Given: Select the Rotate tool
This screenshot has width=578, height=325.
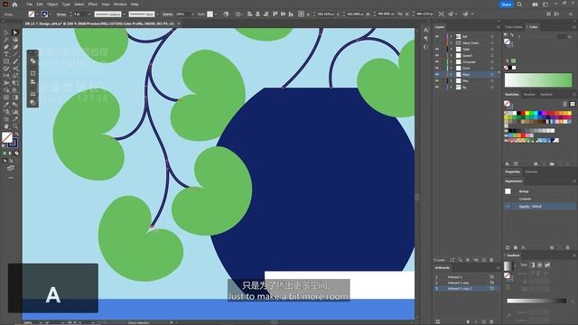Looking at the screenshot, I should pyautogui.click(x=6, y=76).
